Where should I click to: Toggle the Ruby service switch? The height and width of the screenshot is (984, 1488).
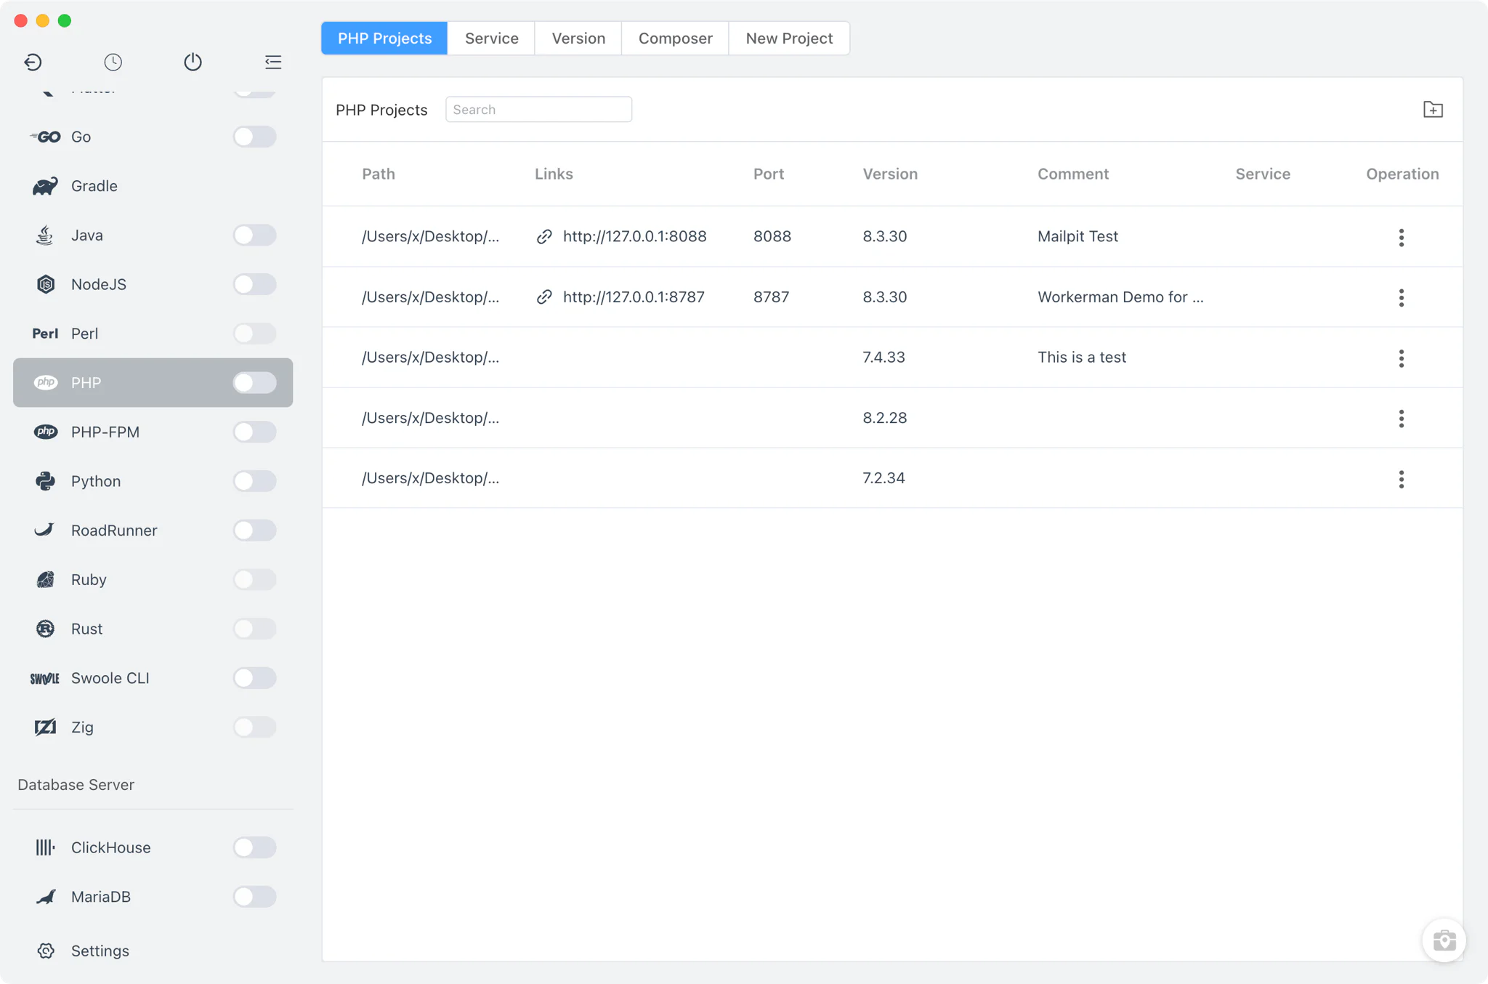tap(254, 580)
